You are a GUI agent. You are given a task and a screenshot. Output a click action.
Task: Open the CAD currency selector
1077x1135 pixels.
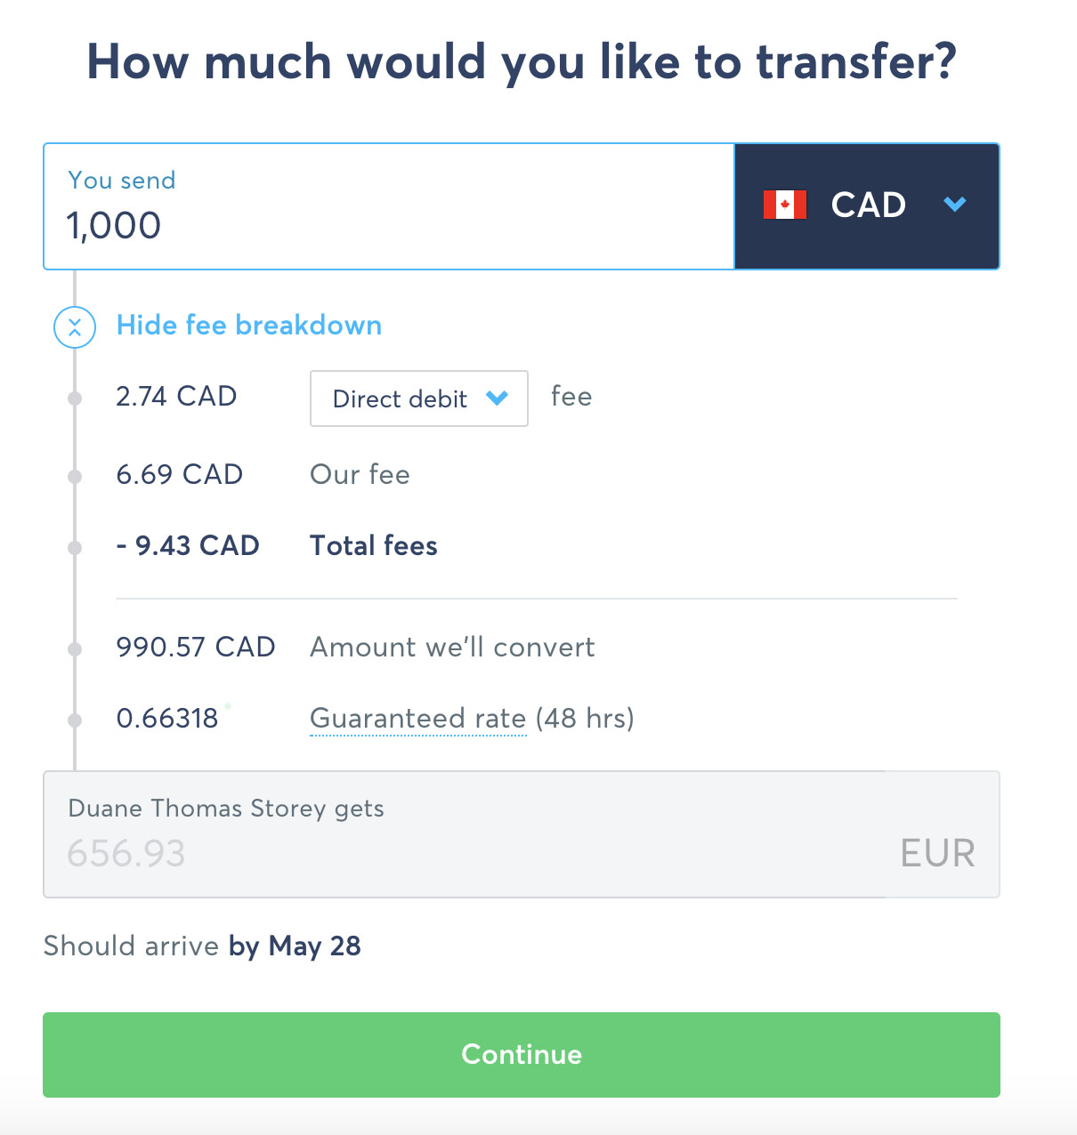(x=866, y=206)
